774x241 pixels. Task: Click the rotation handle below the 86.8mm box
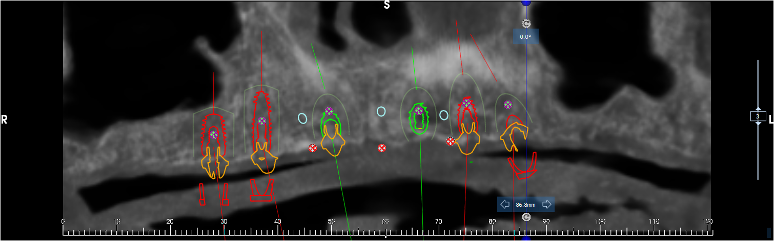(x=526, y=218)
